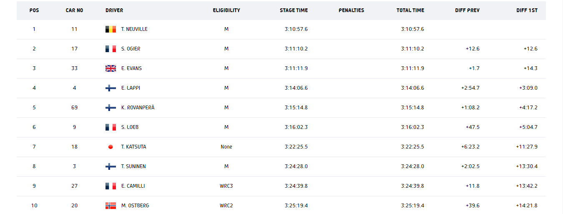Click the TOTAL TIME column header

tap(410, 10)
